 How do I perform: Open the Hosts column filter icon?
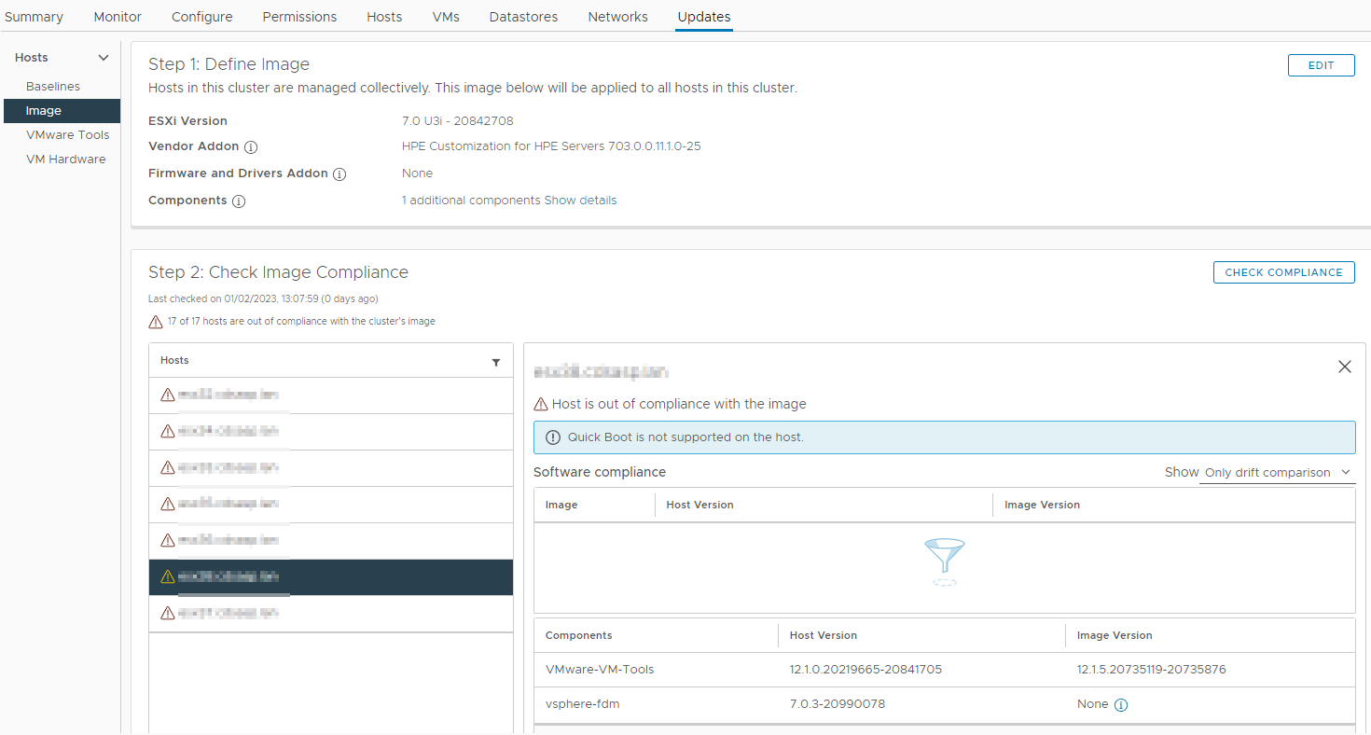tap(496, 362)
